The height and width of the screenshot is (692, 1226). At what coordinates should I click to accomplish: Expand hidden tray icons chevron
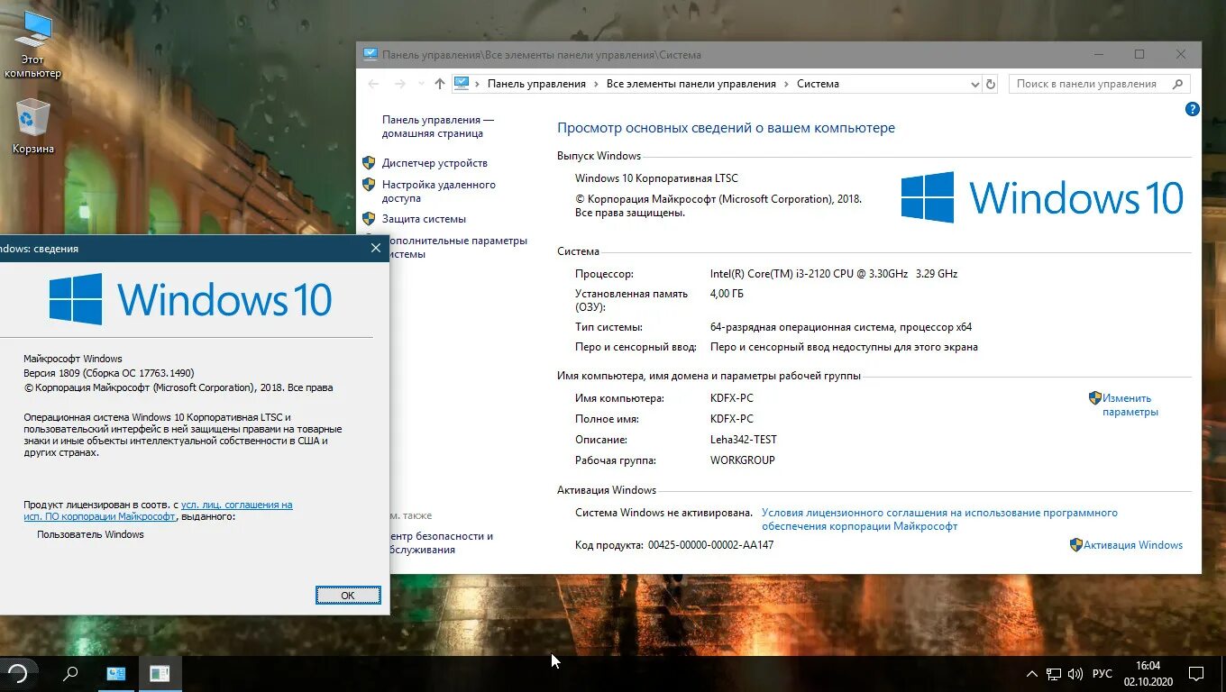click(1032, 674)
